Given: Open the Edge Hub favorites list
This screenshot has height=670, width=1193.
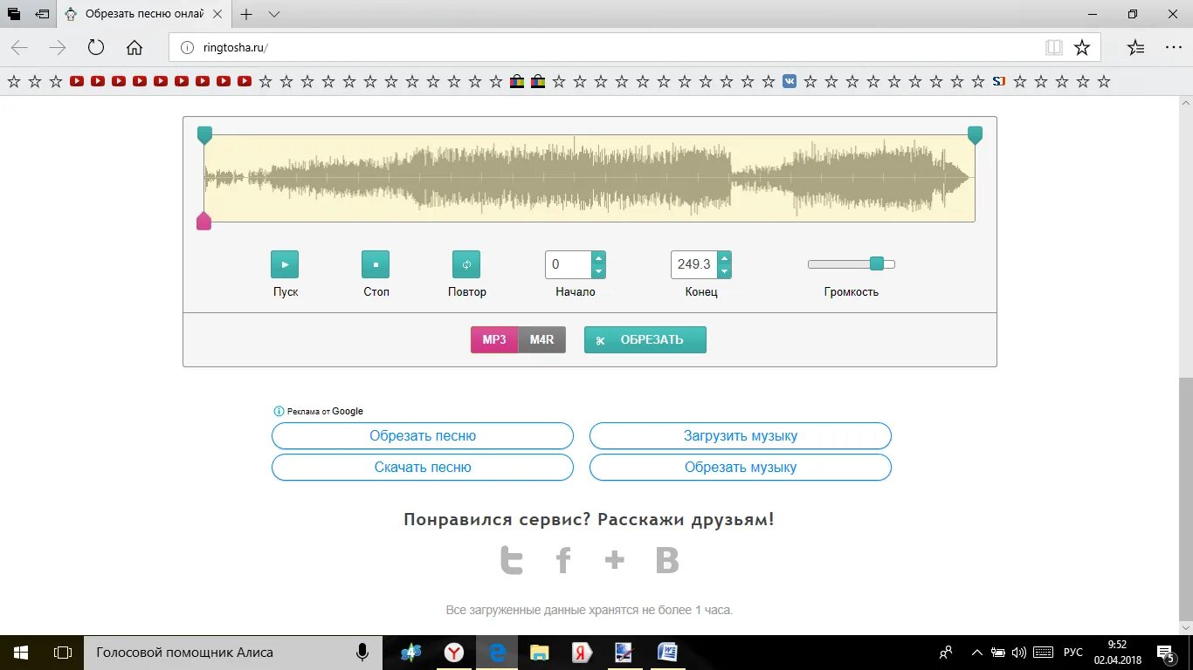Looking at the screenshot, I should 1135,48.
